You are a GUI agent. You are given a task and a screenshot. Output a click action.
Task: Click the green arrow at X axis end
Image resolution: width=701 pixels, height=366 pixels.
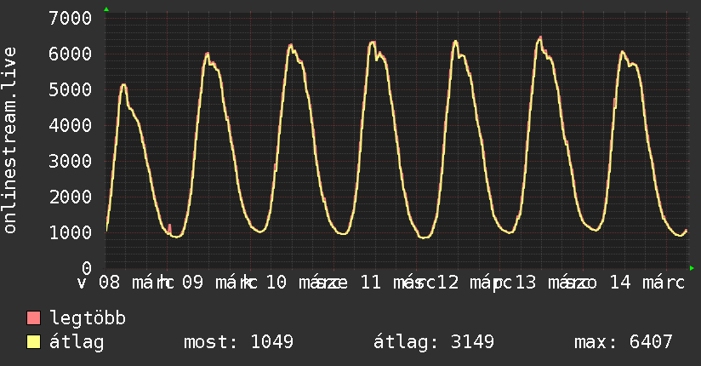pyautogui.click(x=692, y=268)
